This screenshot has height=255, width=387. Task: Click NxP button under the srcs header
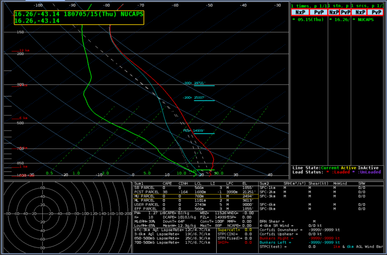pos(359,12)
